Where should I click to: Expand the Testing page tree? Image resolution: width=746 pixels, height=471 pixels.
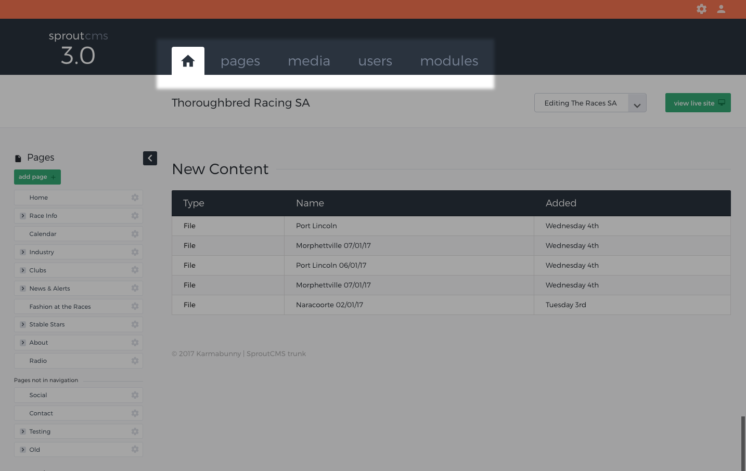point(23,431)
